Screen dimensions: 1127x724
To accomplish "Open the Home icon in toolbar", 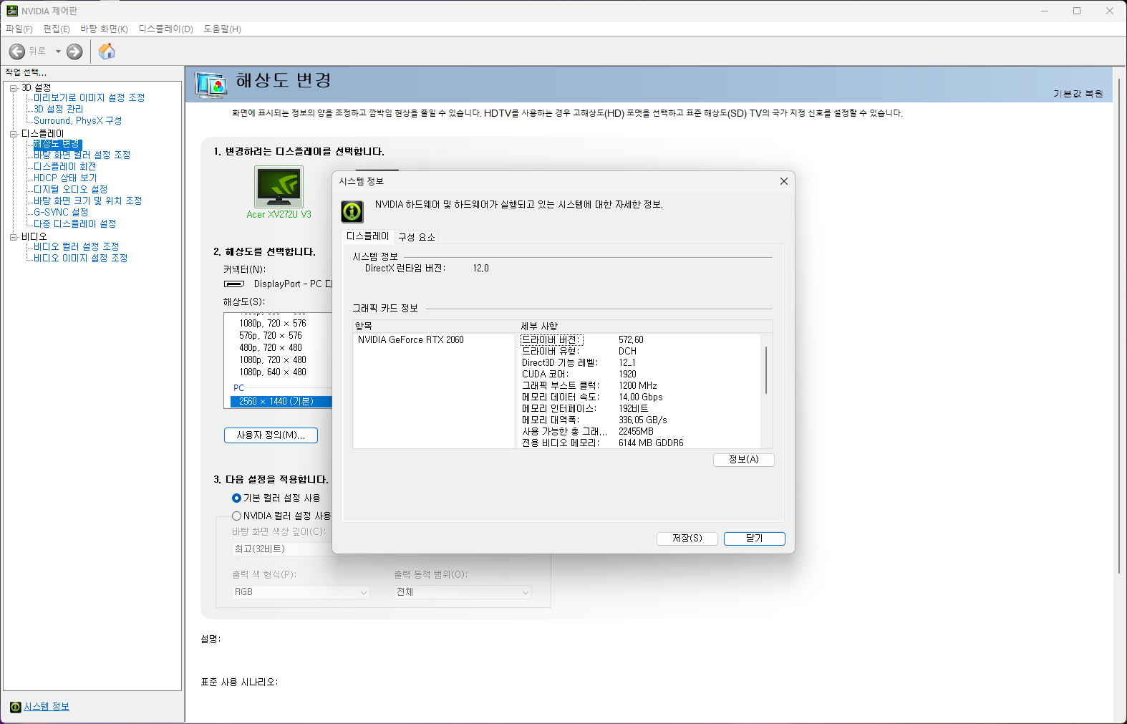I will pyautogui.click(x=107, y=52).
